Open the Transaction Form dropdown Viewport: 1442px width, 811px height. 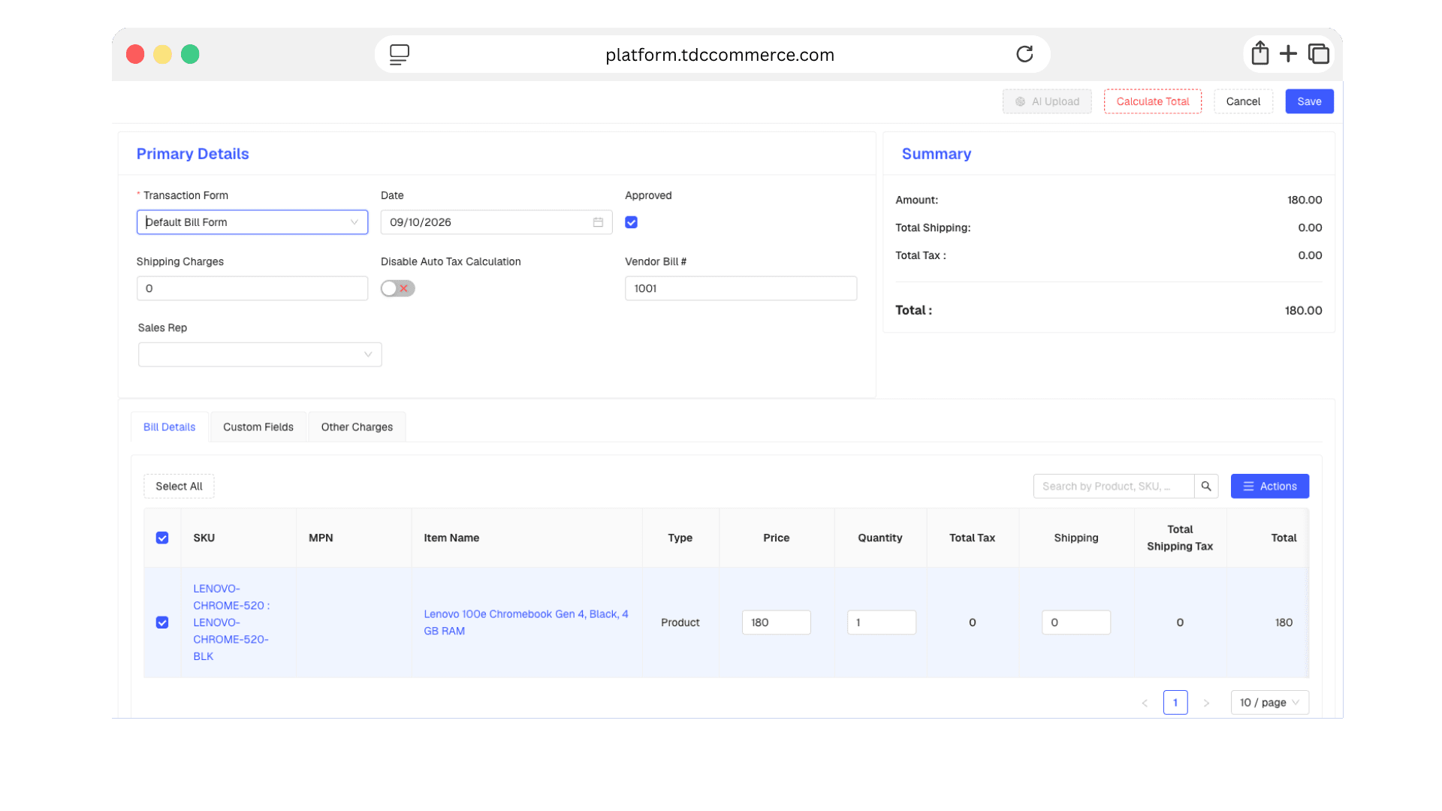coord(252,222)
